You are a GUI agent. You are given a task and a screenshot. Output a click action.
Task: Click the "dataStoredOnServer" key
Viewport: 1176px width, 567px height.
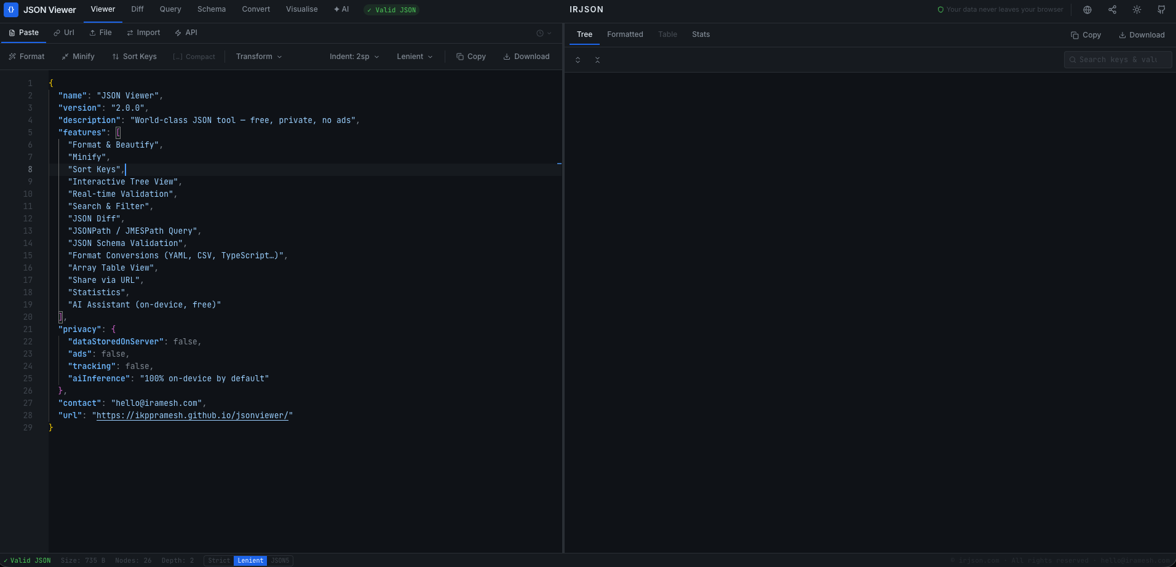[x=116, y=341]
